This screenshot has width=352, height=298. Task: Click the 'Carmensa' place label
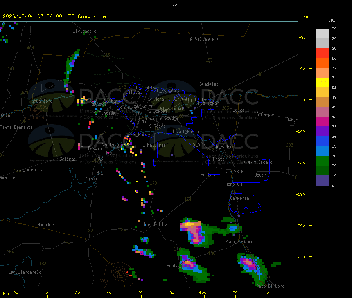coord(239,198)
